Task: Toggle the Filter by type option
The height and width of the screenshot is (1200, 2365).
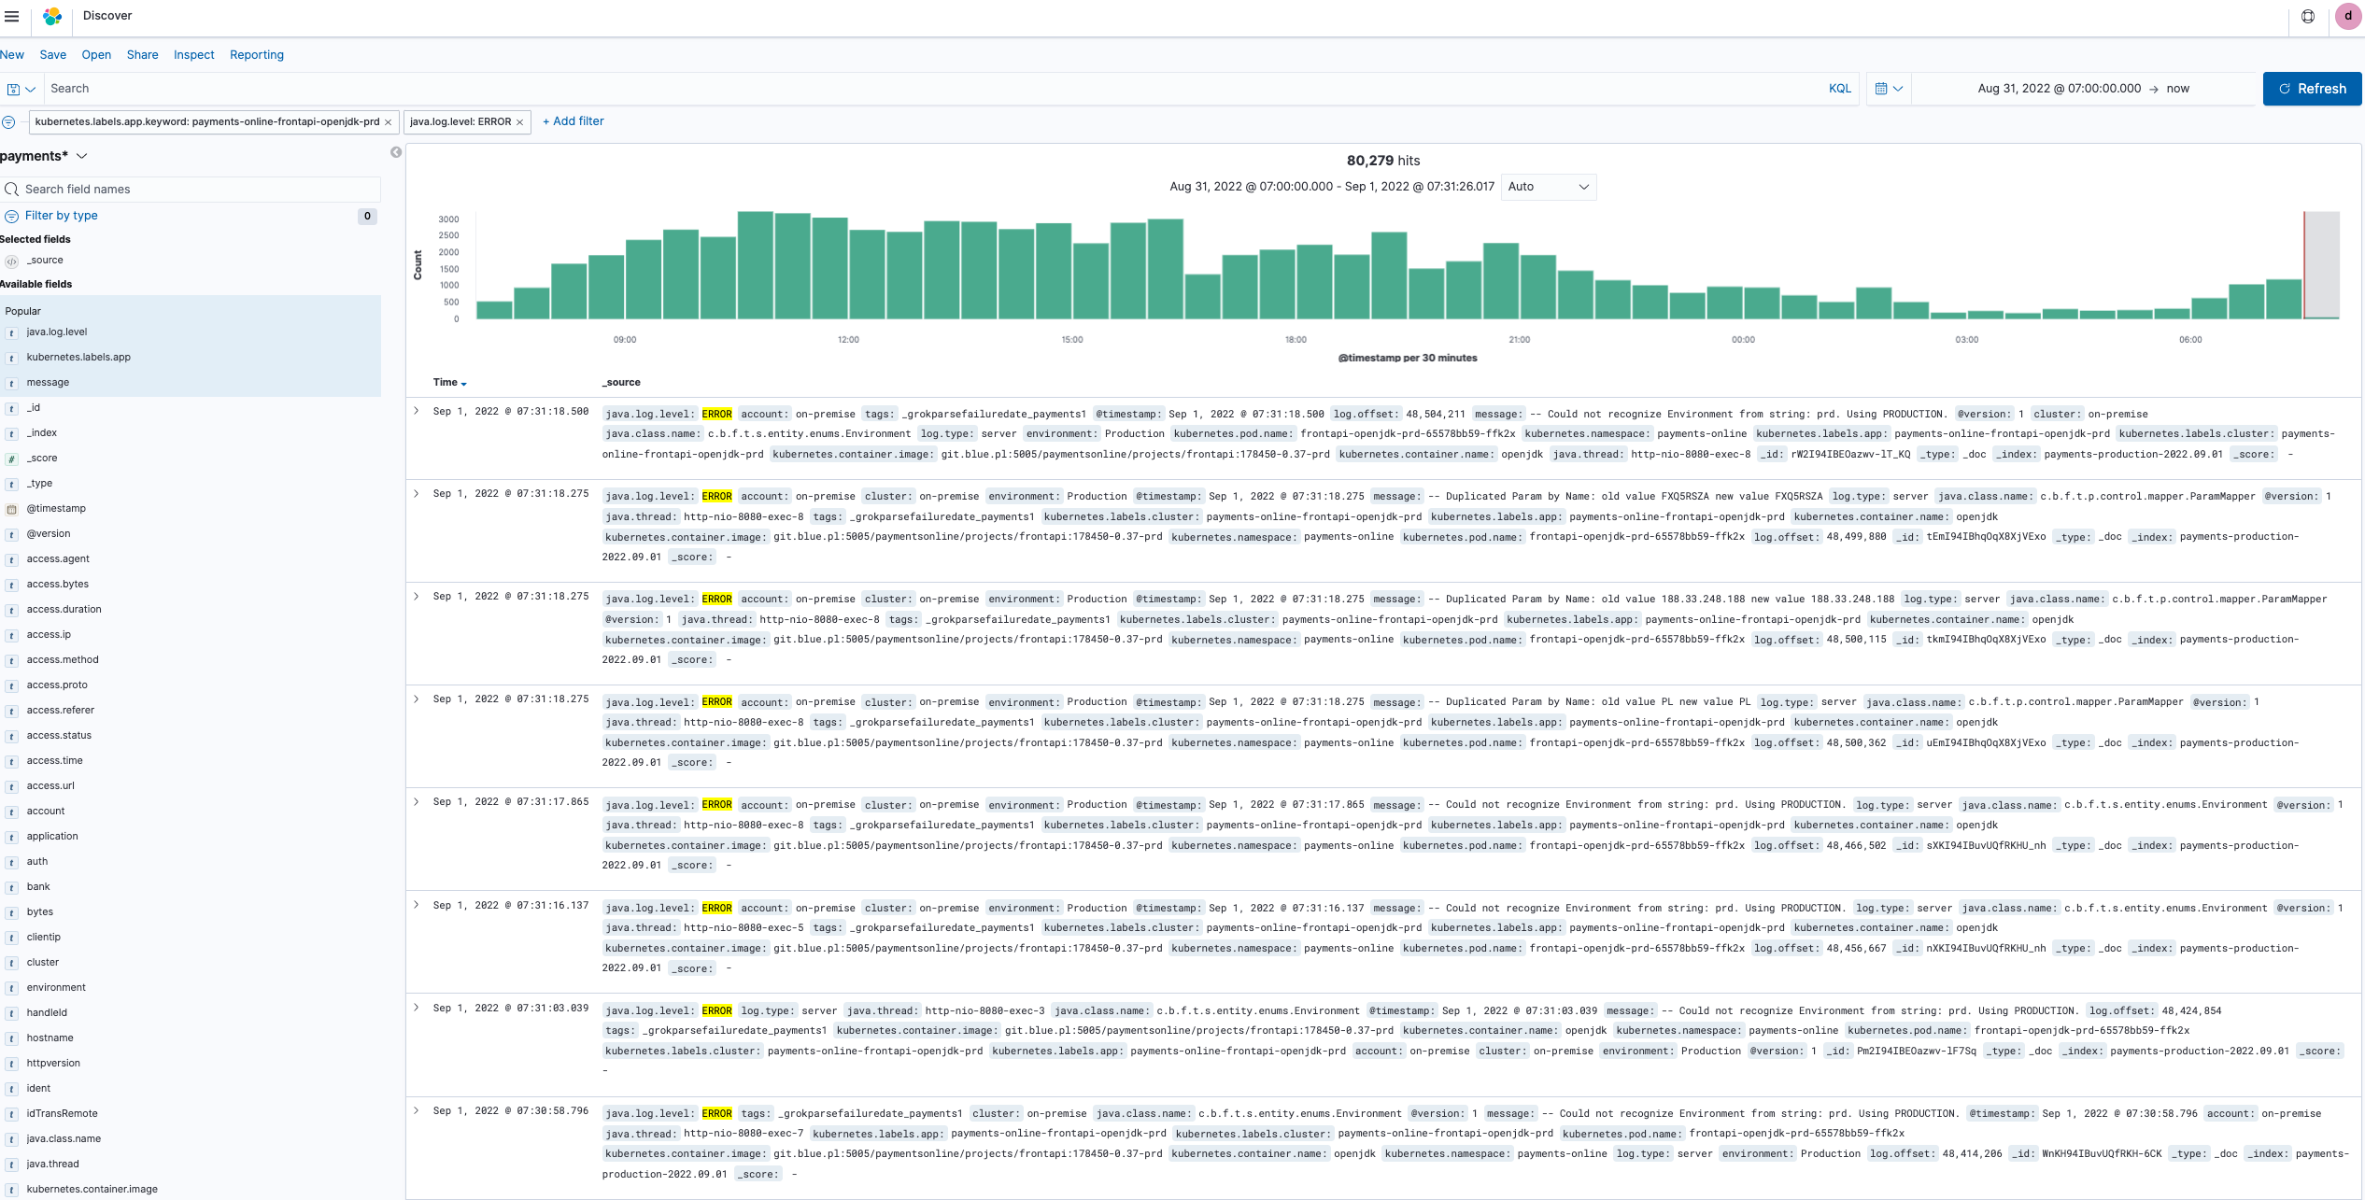Action: (61, 216)
